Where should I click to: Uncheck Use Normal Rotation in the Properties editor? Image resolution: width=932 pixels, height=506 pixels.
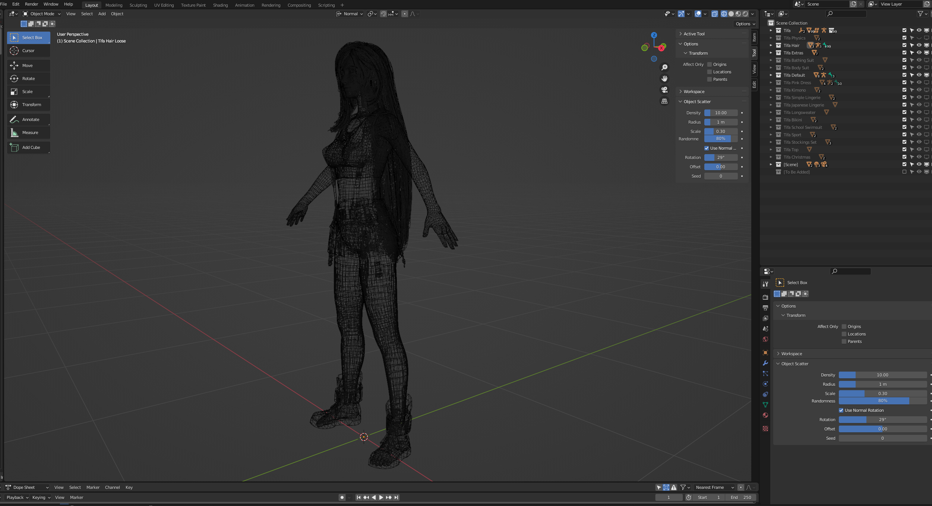click(x=841, y=410)
